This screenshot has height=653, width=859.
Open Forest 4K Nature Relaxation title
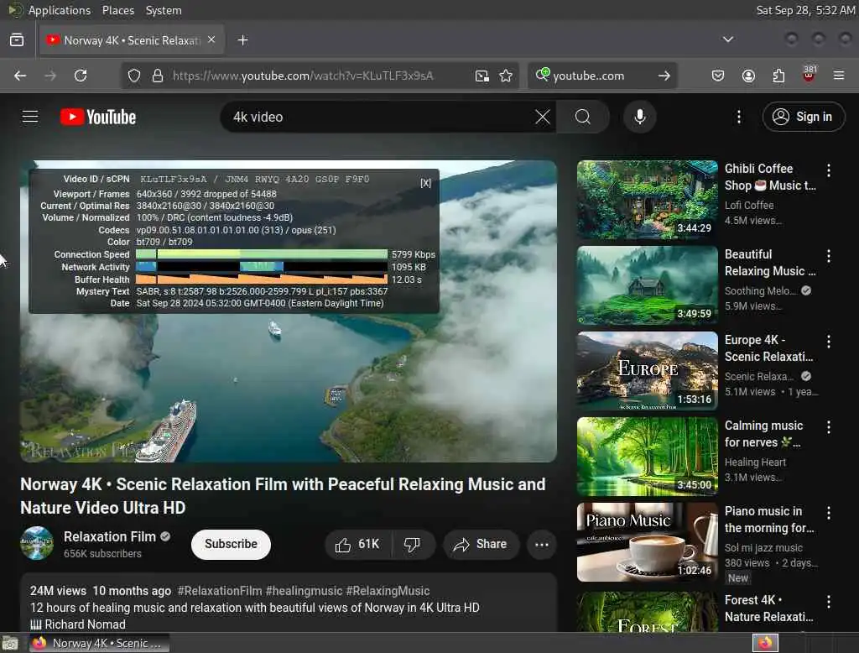click(x=768, y=609)
